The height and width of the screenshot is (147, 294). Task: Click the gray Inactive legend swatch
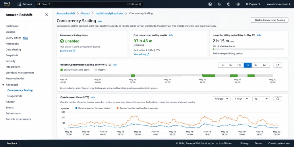click(x=96, y=70)
